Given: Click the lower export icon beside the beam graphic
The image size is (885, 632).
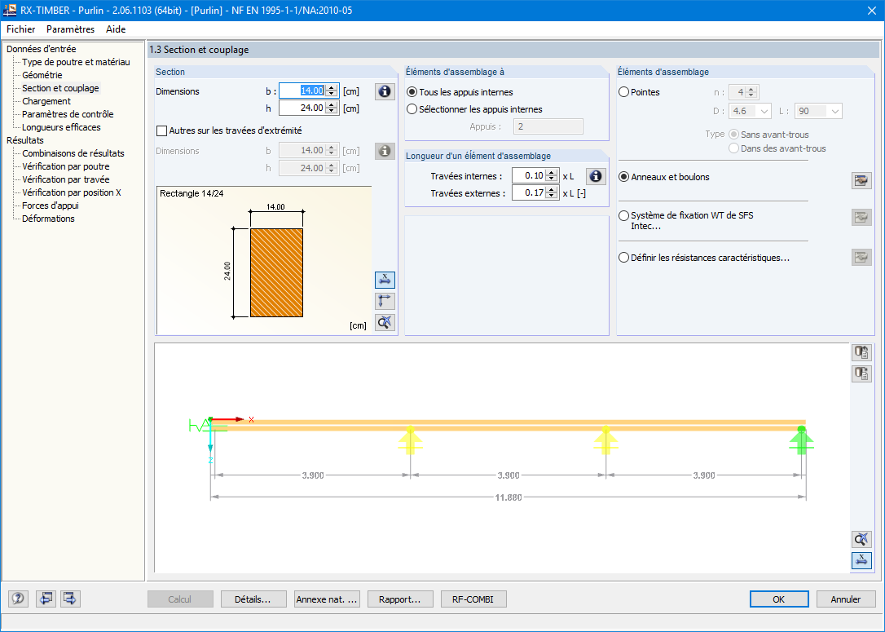Looking at the screenshot, I should (861, 373).
